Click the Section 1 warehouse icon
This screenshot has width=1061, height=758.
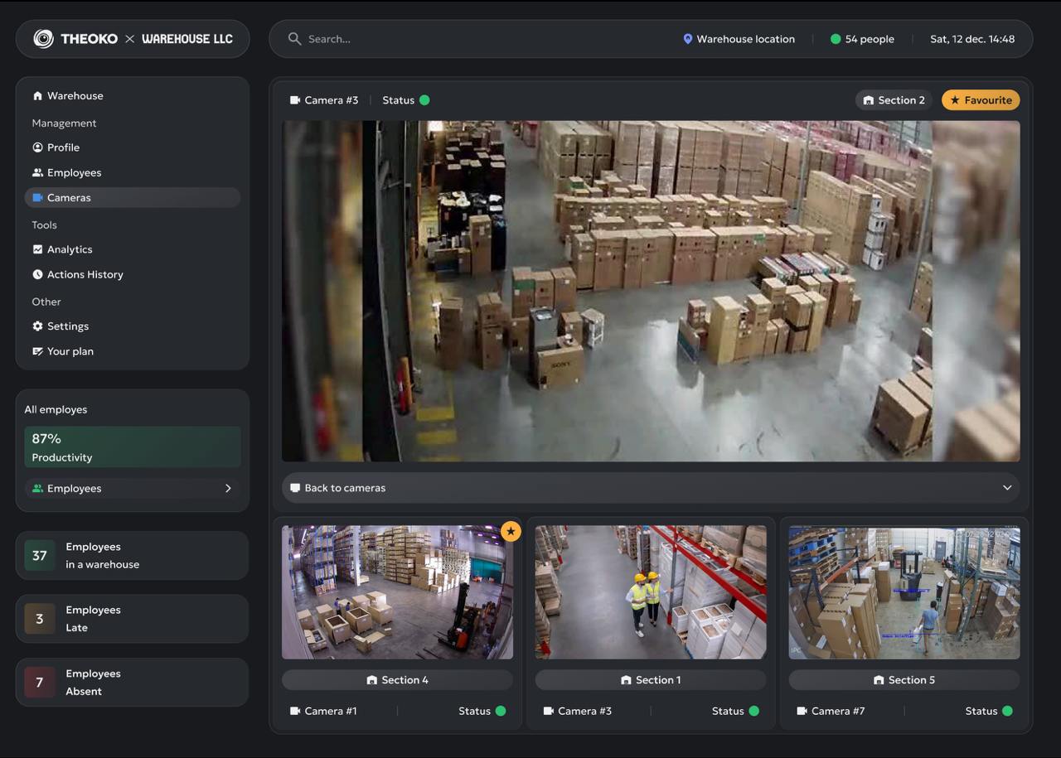626,680
